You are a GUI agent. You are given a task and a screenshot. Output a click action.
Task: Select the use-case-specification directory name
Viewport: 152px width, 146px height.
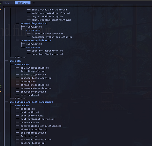36,40
